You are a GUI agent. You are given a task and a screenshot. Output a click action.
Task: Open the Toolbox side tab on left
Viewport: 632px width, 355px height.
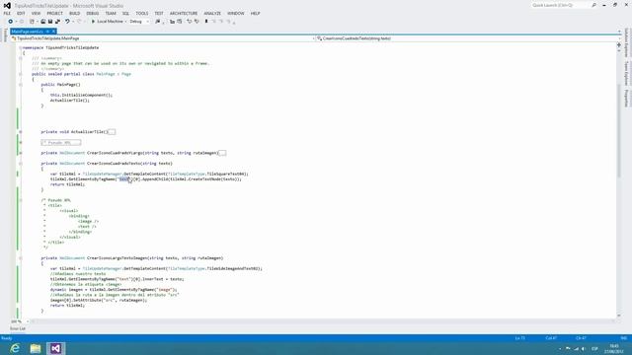pyautogui.click(x=5, y=35)
